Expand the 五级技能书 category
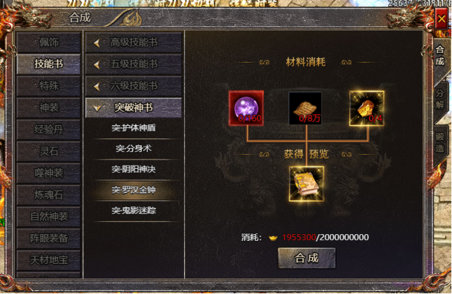This screenshot has height=294, width=452. pyautogui.click(x=134, y=64)
